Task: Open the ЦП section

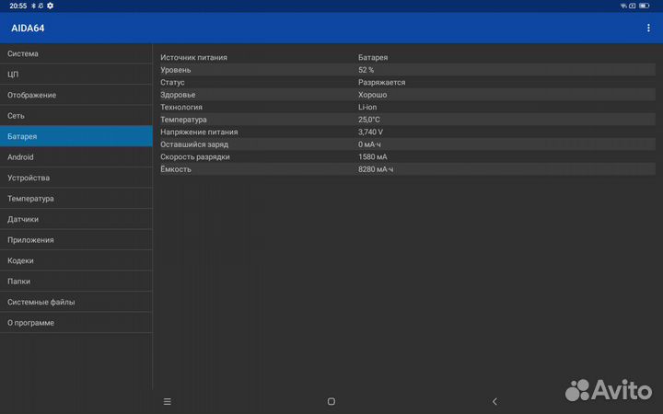Action: [x=76, y=75]
